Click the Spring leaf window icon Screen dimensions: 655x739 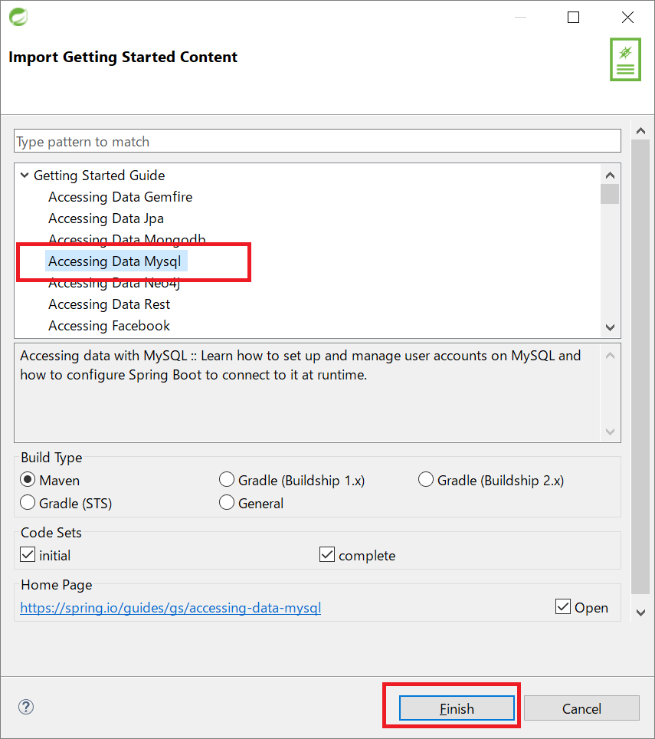click(18, 17)
